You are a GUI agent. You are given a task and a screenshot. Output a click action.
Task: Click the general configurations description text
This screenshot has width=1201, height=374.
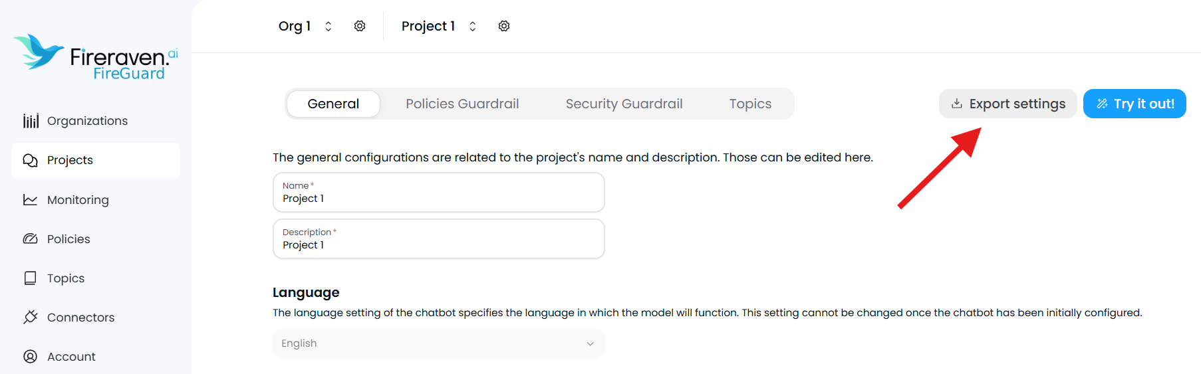pos(573,157)
